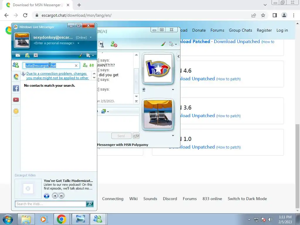Open Chrome side panel icon
The height and width of the screenshot is (225, 300).
(x=275, y=15)
